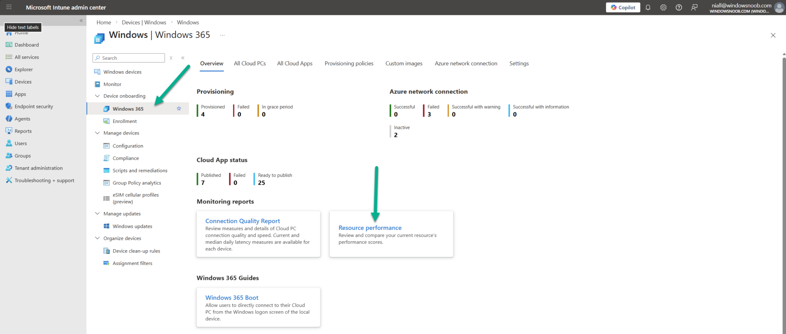The height and width of the screenshot is (334, 786).
Task: Switch to the Overview tab
Action: coord(211,64)
